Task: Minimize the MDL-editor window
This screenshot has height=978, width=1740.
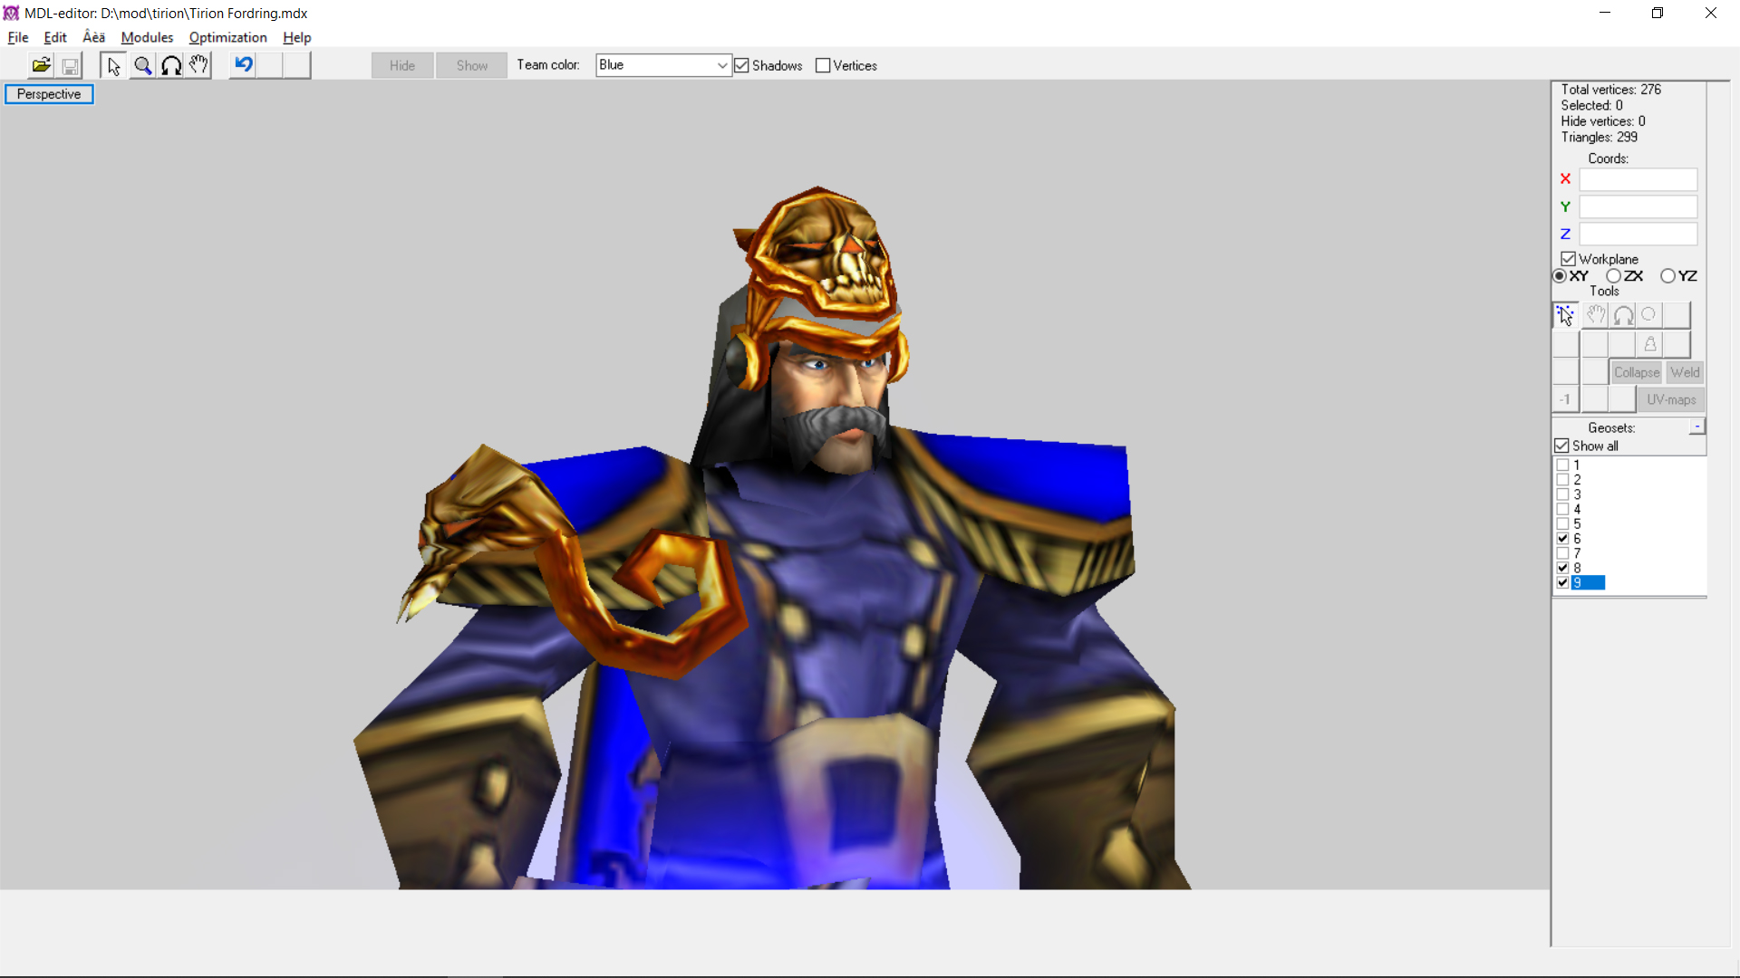Action: pos(1605,13)
